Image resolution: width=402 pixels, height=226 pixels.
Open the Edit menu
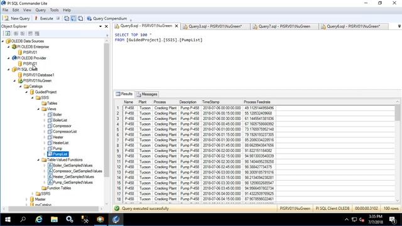16,10
